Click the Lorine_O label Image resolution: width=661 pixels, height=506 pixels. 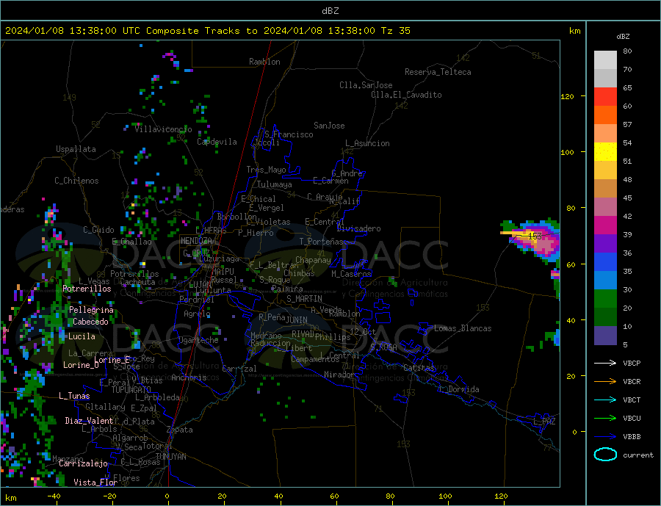81,365
